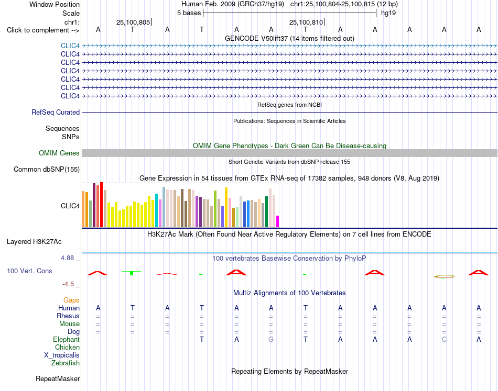Click the light-blue highlighted CLIC4 transcript label
The height and width of the screenshot is (391, 498).
[x=70, y=46]
